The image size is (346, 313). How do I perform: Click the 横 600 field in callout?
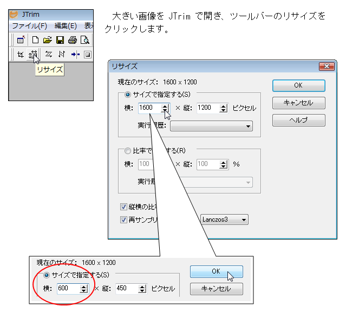68,289
